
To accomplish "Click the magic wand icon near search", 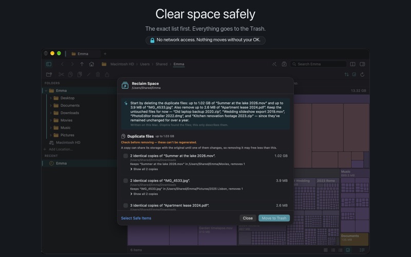I will (x=274, y=64).
